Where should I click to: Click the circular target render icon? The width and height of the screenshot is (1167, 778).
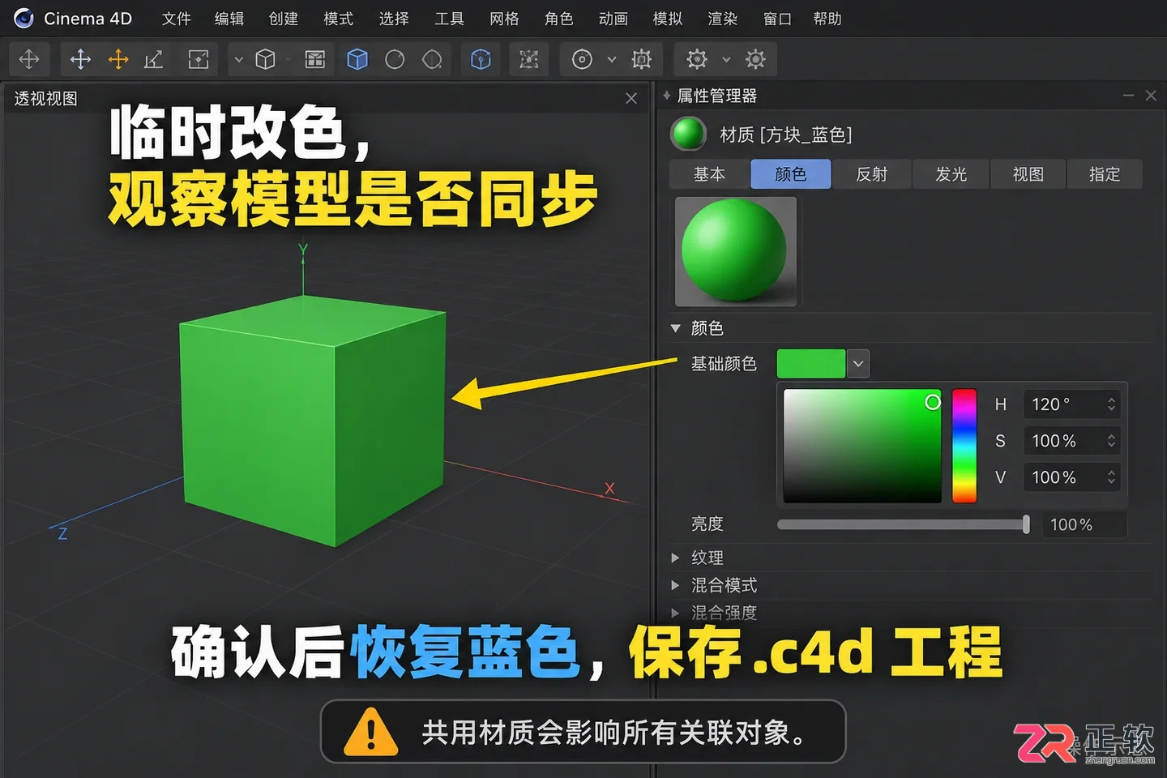click(x=582, y=59)
